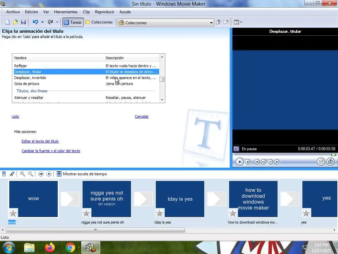Click the Cancelar link

[x=142, y=116]
